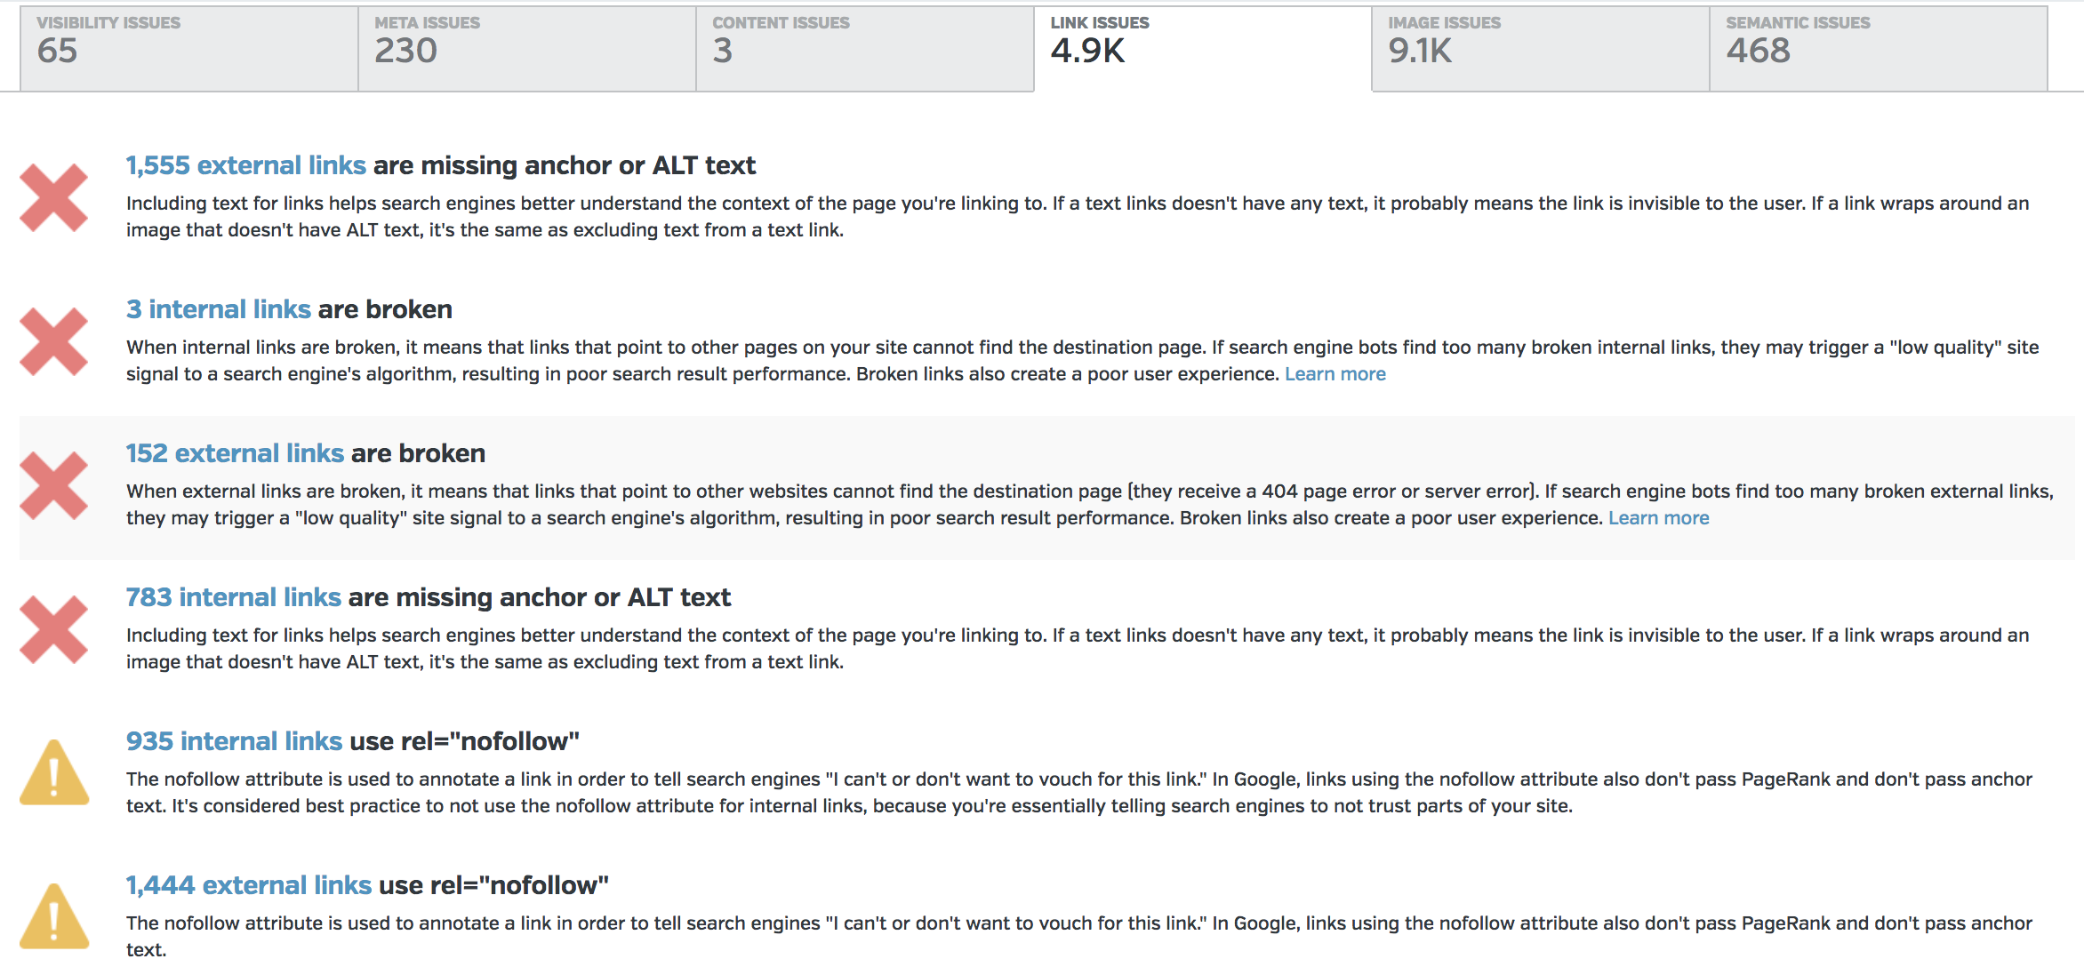This screenshot has height=967, width=2084.
Task: Click Learn more about broken internal links
Action: point(1335,374)
